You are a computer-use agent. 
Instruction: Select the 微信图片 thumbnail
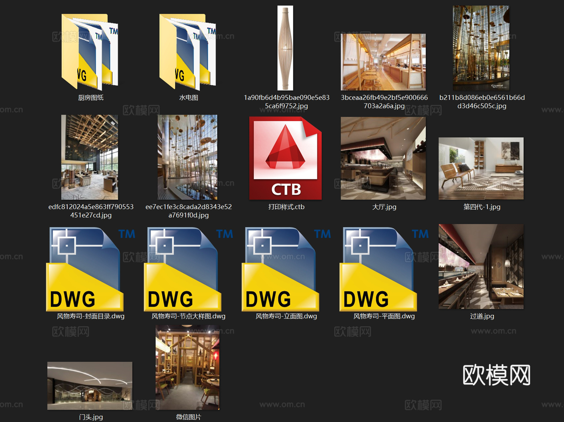[x=187, y=367]
